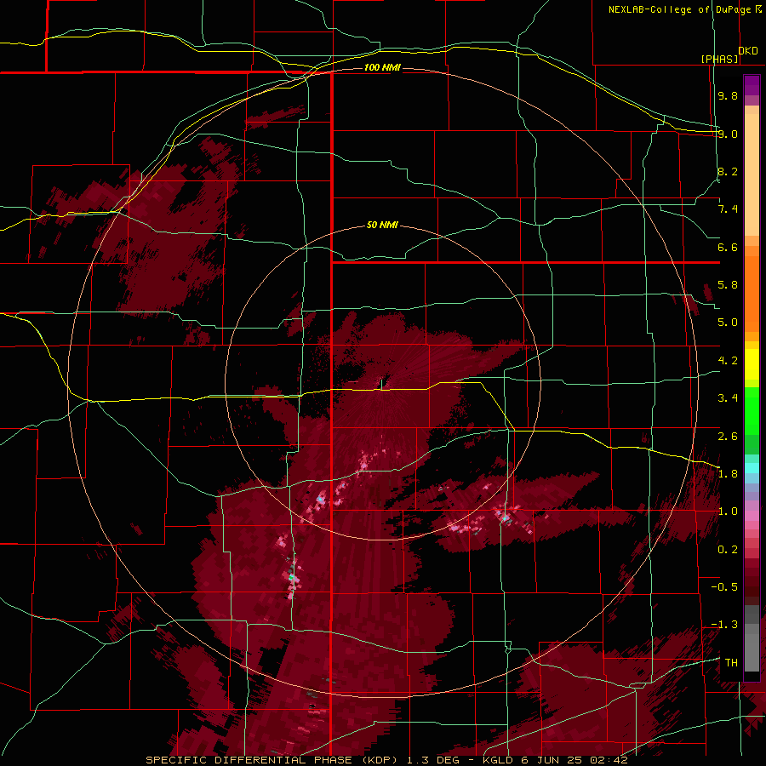766x766 pixels.
Task: Click the 7.4 value on color scale
Action: 728,209
